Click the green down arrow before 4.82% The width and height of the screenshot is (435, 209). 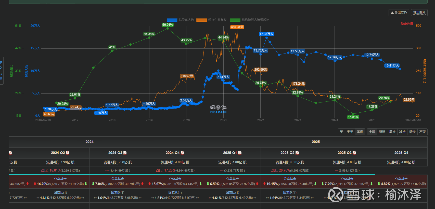(x=379, y=184)
